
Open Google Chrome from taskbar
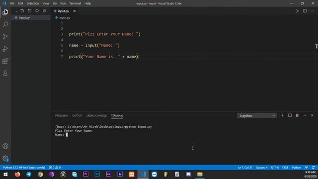click(x=40, y=175)
